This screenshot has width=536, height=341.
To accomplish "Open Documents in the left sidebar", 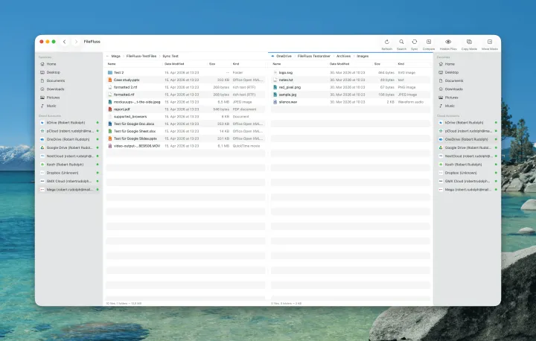I will pyautogui.click(x=69, y=80).
